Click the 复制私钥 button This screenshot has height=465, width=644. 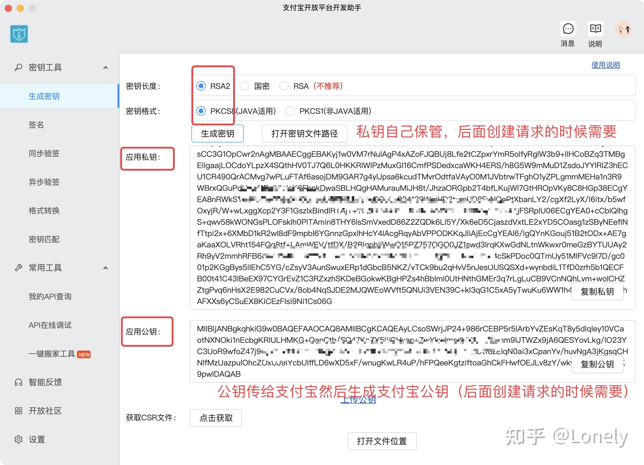coord(597,292)
